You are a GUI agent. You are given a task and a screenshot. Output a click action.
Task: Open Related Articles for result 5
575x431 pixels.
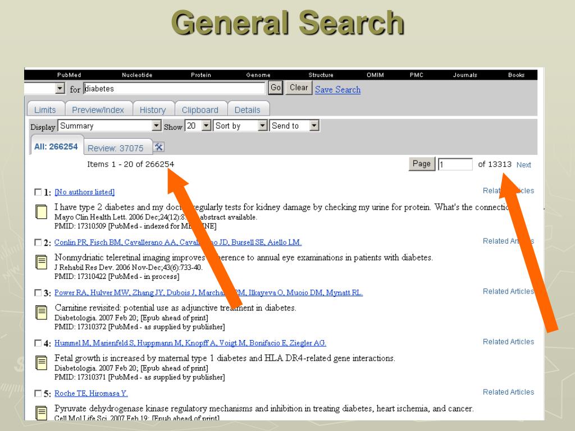tap(508, 392)
